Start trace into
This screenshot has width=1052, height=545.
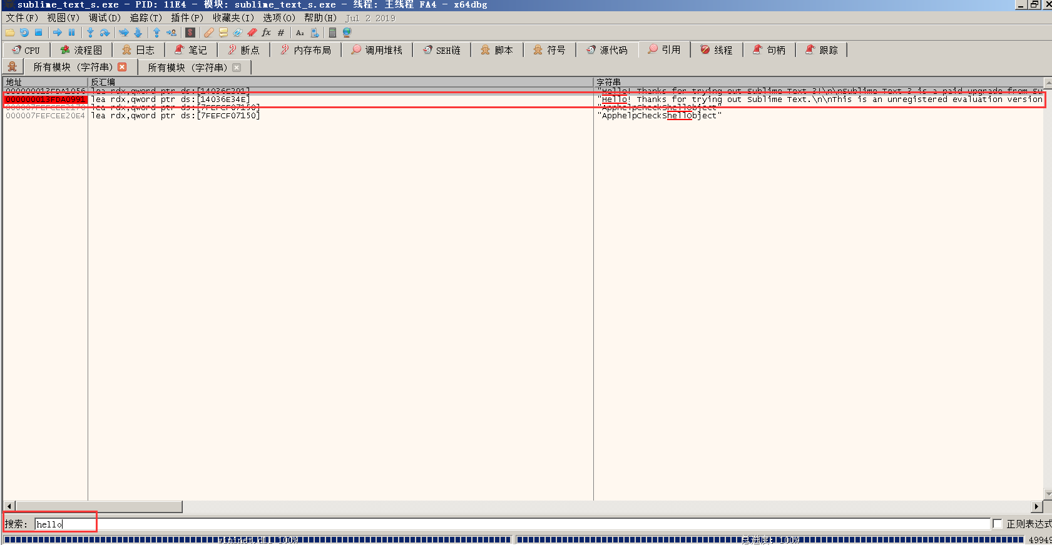tap(124, 33)
